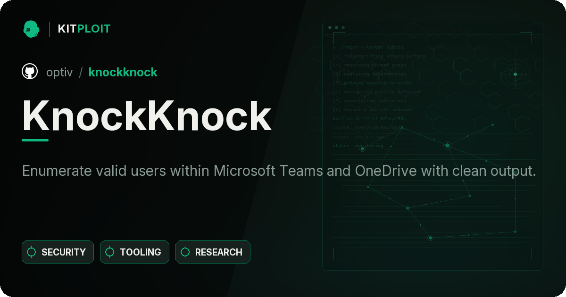This screenshot has width=566, height=297.
Task: Open the optiv owner link
Action: (59, 72)
